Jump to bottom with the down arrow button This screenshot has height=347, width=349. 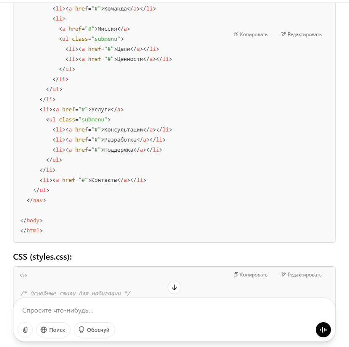tap(174, 287)
